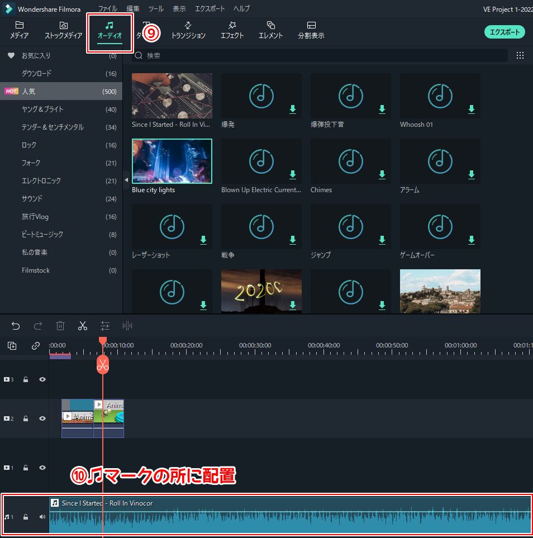
Task: Download the Whoosh 01 sound effect
Action: (x=471, y=109)
